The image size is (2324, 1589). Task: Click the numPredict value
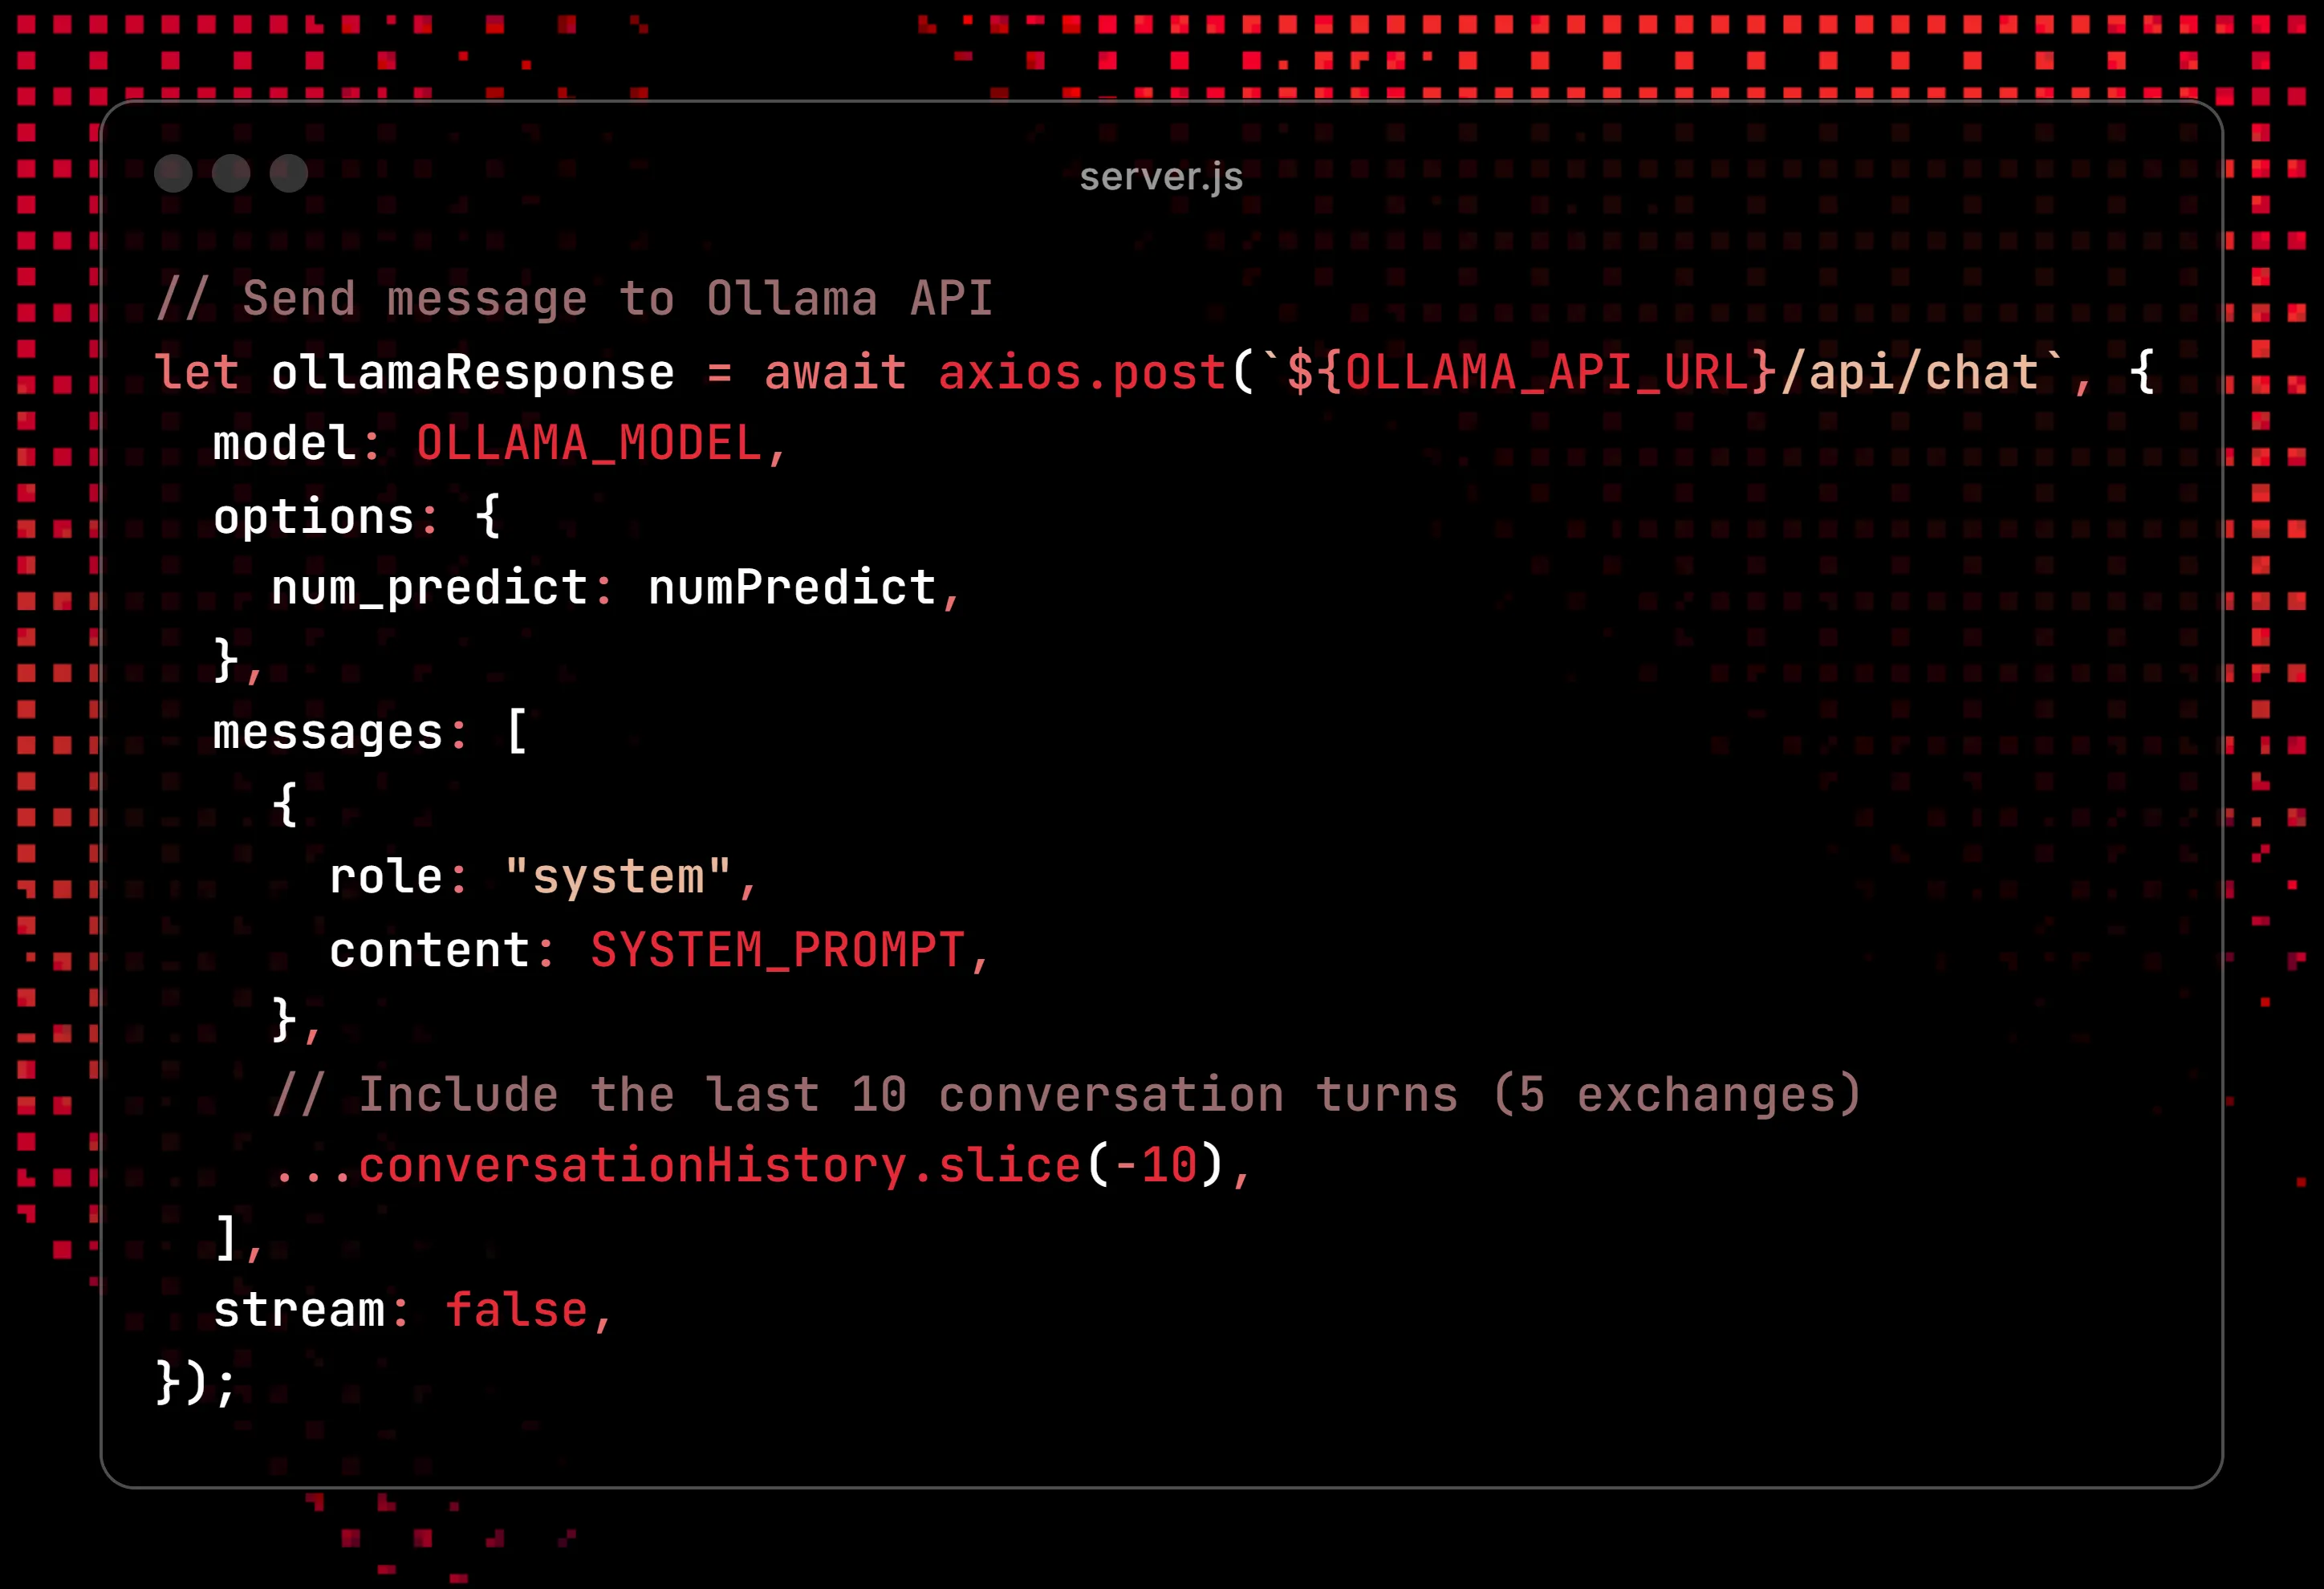[x=791, y=587]
